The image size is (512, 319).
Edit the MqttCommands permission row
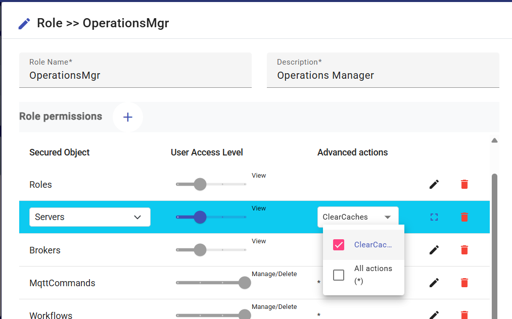click(434, 283)
